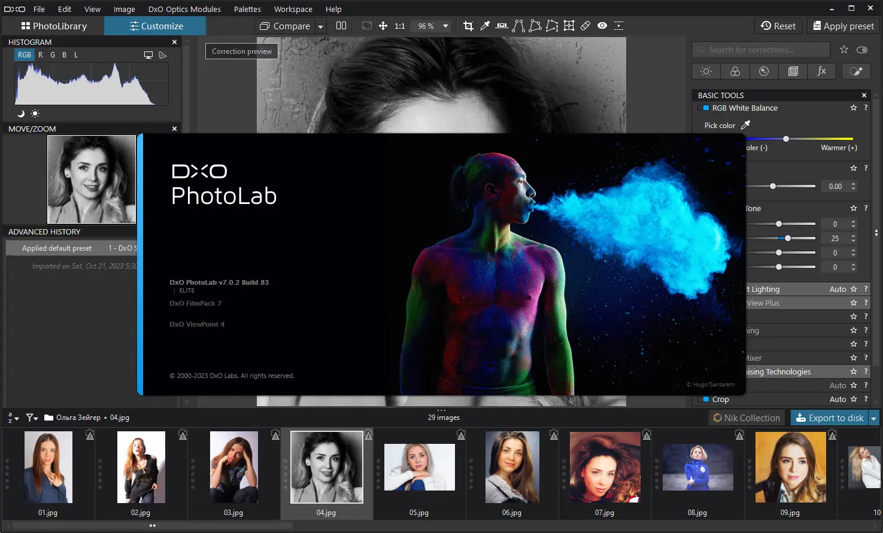Screen dimensions: 883x533
Task: Switch to the PhotoLibrary tab
Action: tap(53, 26)
